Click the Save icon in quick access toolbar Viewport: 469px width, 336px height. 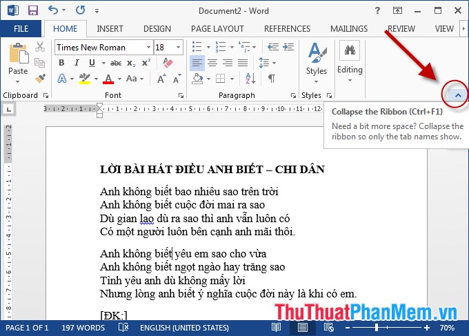tap(33, 10)
